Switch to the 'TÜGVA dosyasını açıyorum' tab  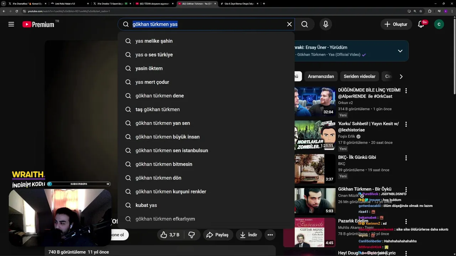[x=154, y=4]
